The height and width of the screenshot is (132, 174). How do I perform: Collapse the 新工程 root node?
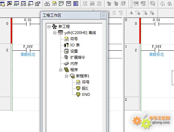49,27
